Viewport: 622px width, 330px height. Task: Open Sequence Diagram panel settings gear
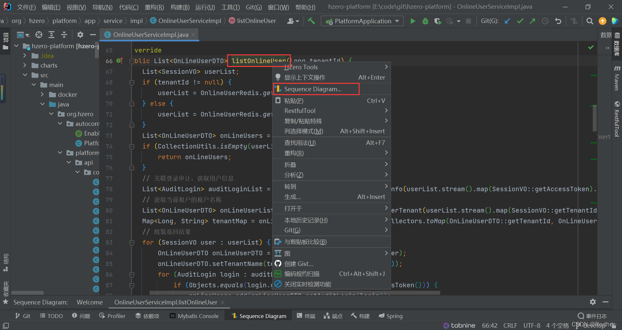click(593, 302)
